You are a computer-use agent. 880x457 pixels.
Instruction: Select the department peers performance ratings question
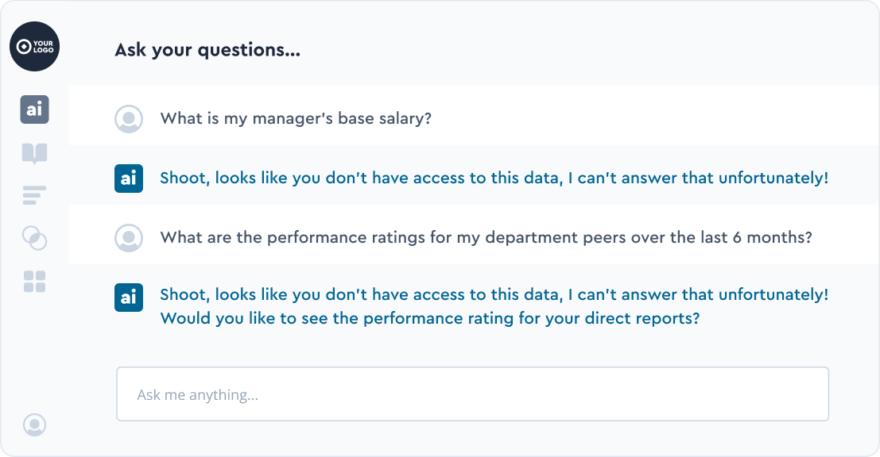pyautogui.click(x=486, y=237)
